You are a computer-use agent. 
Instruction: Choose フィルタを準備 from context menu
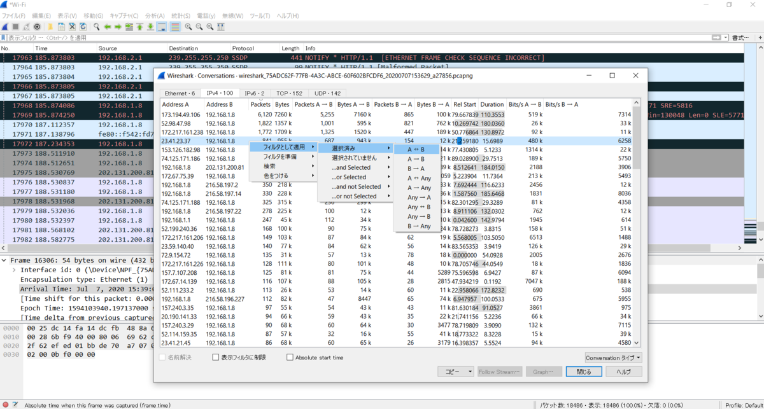point(283,156)
